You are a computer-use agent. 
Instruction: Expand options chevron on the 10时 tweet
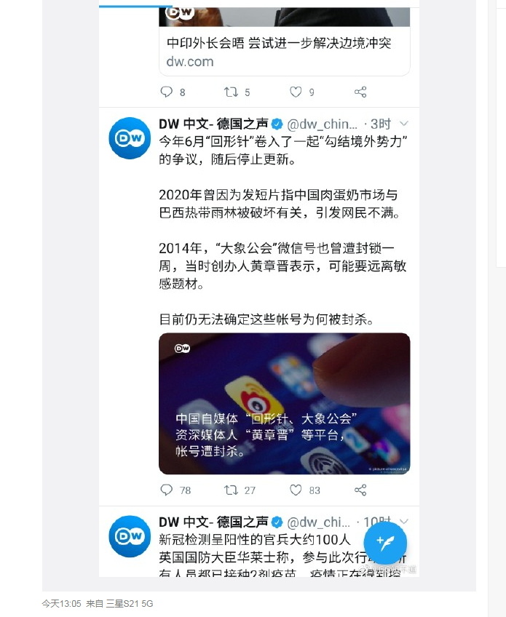[403, 522]
